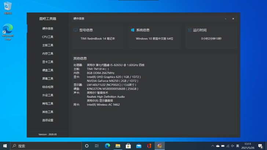Click the Windows 10 家庭中文版 64位 text
Image resolution: width=267 pixels, height=150 pixels.
154,38
